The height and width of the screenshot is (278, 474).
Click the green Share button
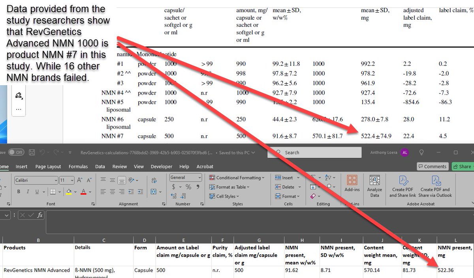[x=463, y=166]
